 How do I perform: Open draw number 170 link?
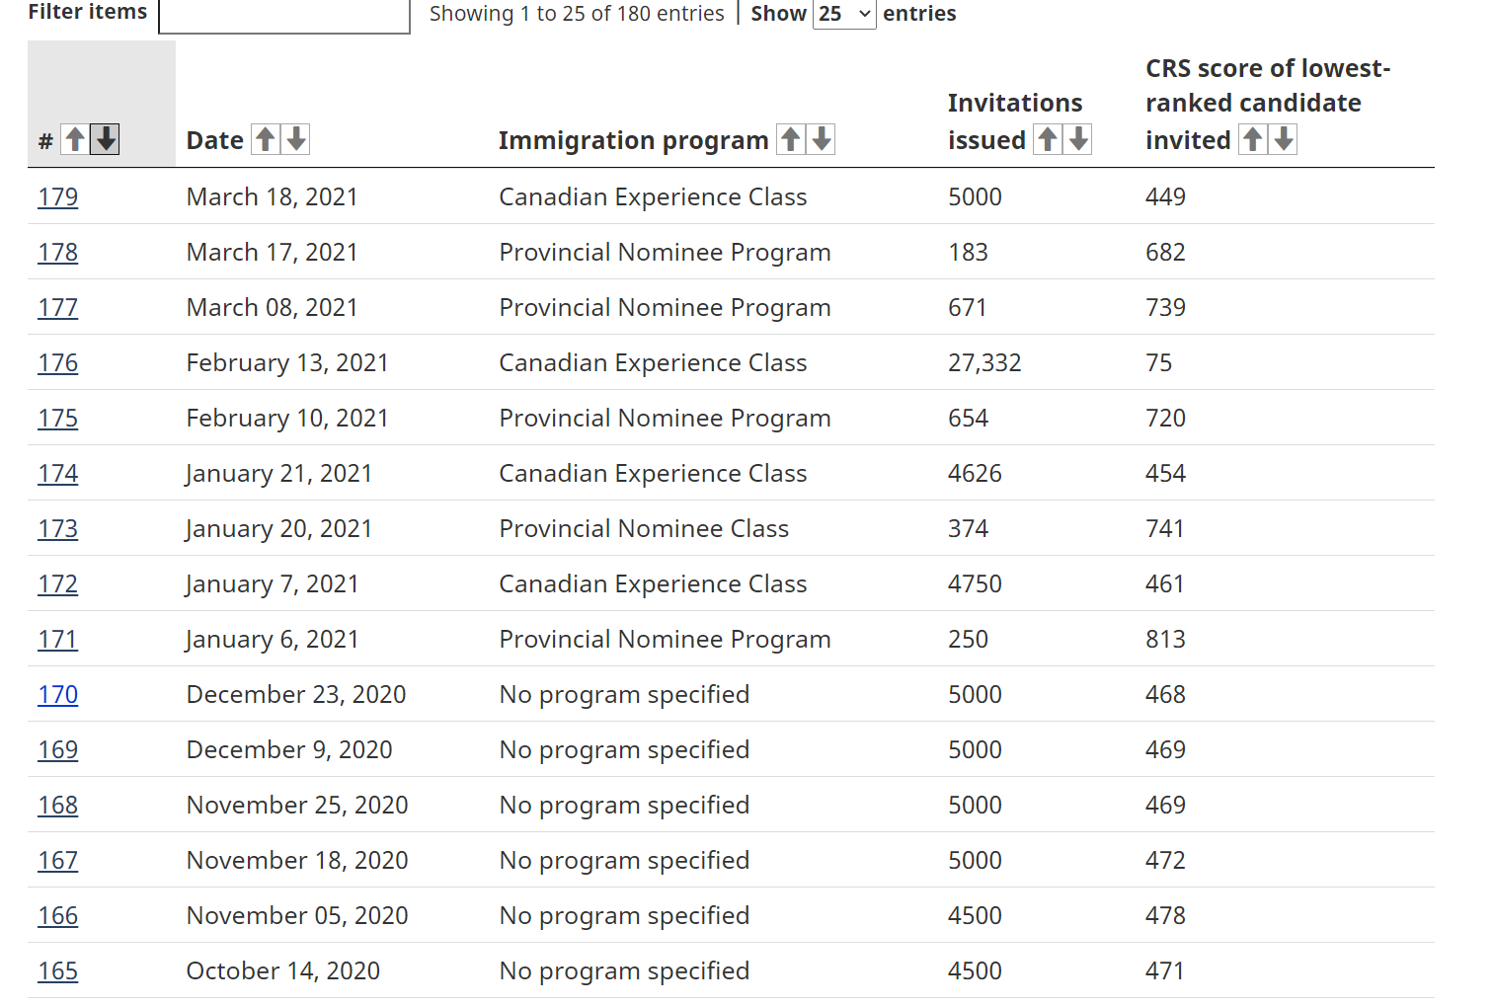tap(58, 694)
